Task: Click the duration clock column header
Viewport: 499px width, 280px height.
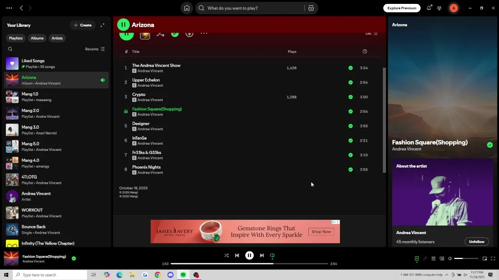Action: coord(365,51)
